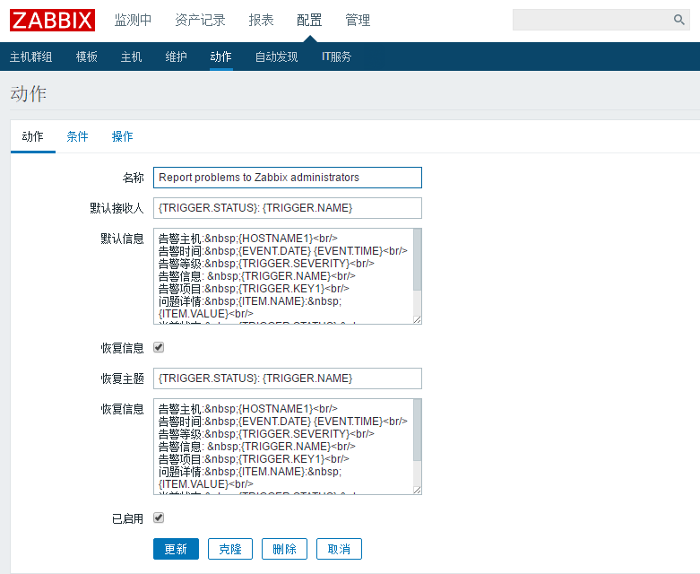Click the search magnifier icon
The height and width of the screenshot is (574, 700).
(679, 20)
